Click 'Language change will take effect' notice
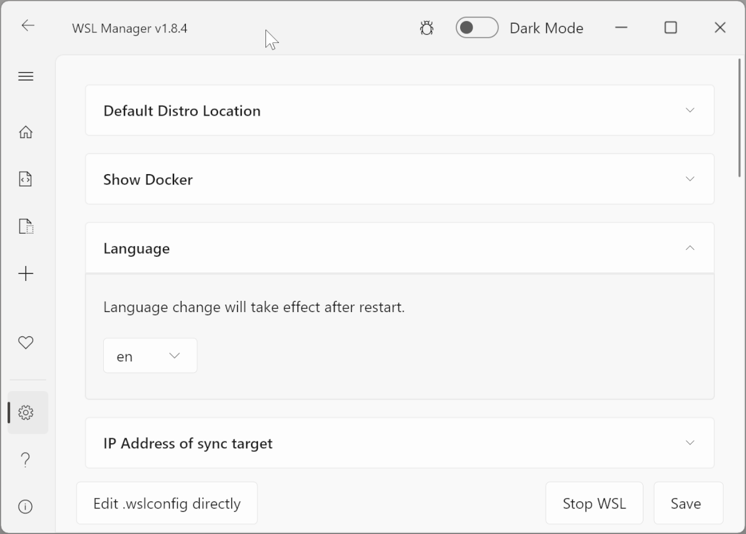This screenshot has width=746, height=534. point(254,307)
